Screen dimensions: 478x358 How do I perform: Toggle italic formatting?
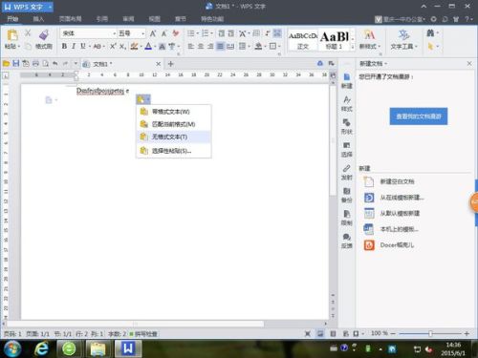74,46
